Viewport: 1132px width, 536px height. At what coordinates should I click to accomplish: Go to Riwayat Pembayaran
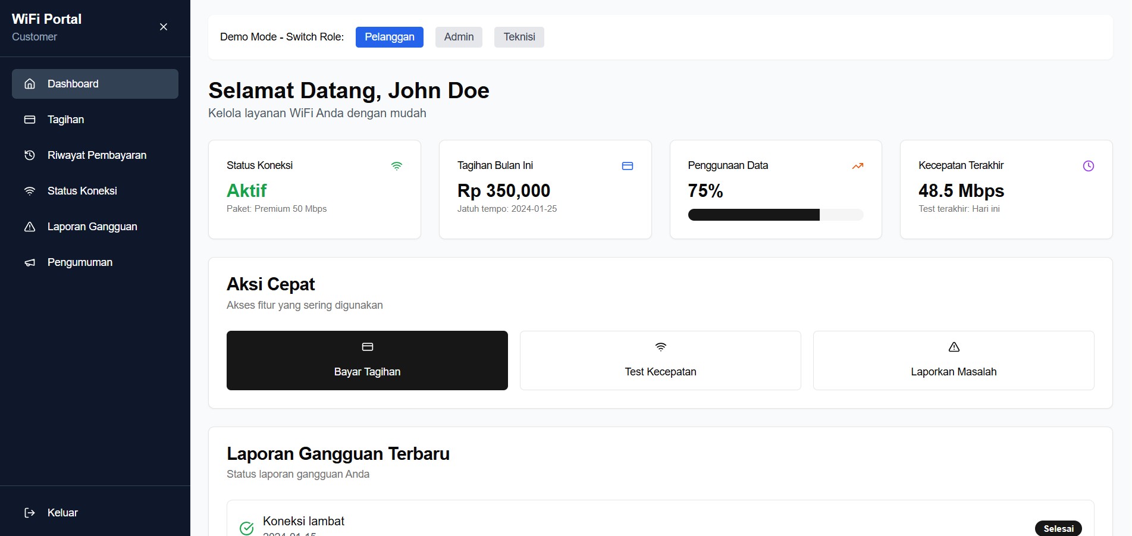(x=95, y=155)
